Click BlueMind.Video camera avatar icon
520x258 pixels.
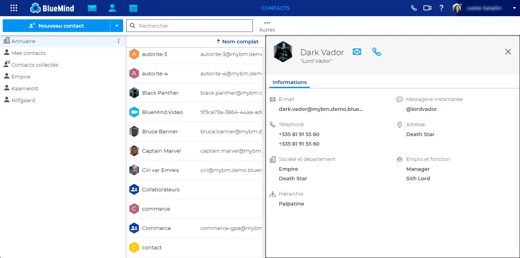(x=134, y=112)
